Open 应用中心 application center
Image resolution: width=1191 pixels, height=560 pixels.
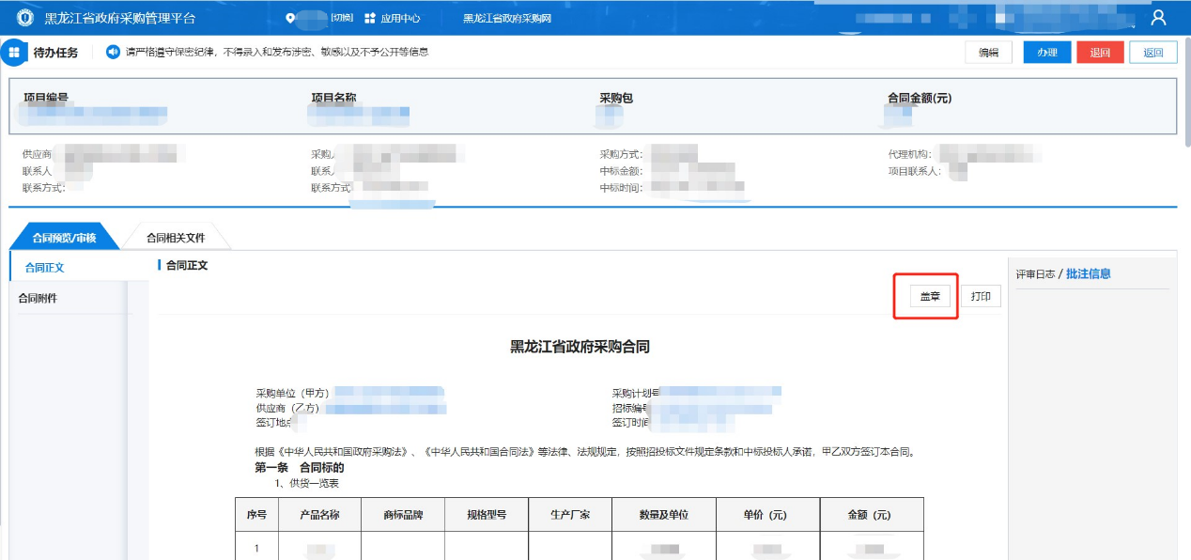393,18
